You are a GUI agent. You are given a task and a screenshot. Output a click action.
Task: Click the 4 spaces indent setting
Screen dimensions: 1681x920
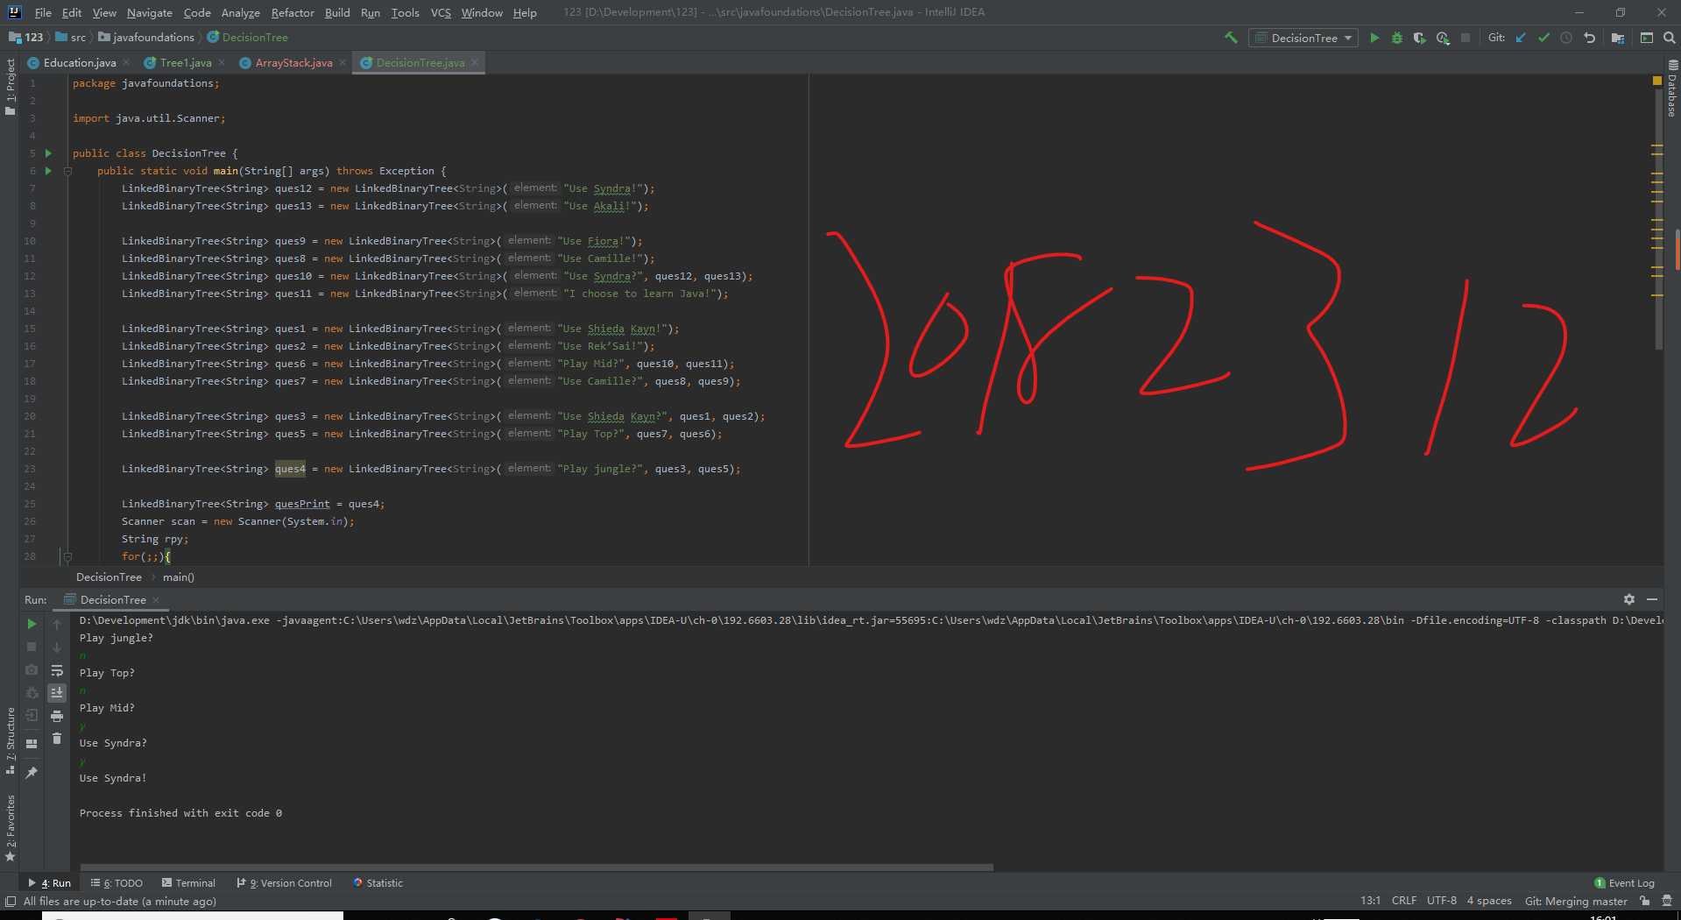pos(1489,901)
